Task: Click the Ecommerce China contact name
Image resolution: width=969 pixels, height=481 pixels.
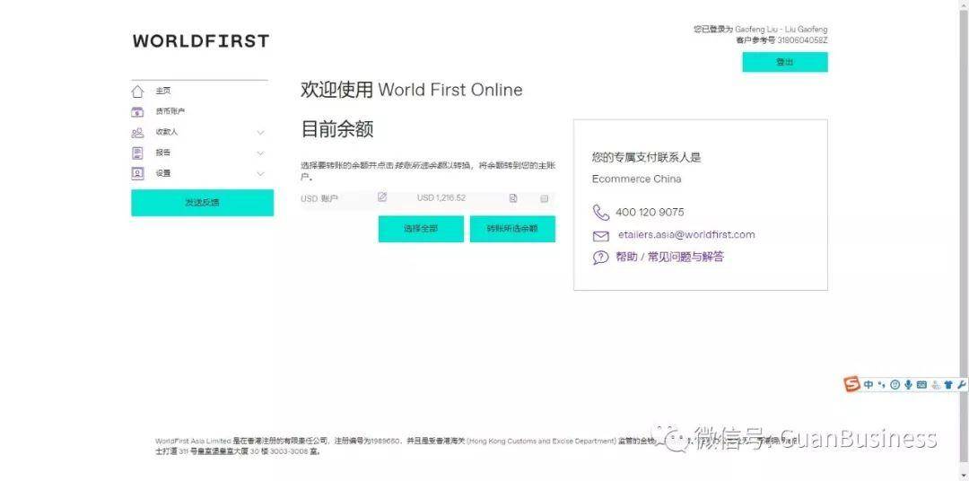Action: (636, 179)
